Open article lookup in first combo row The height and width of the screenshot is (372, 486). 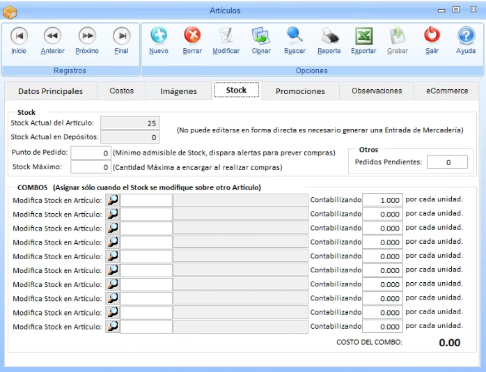click(x=113, y=200)
